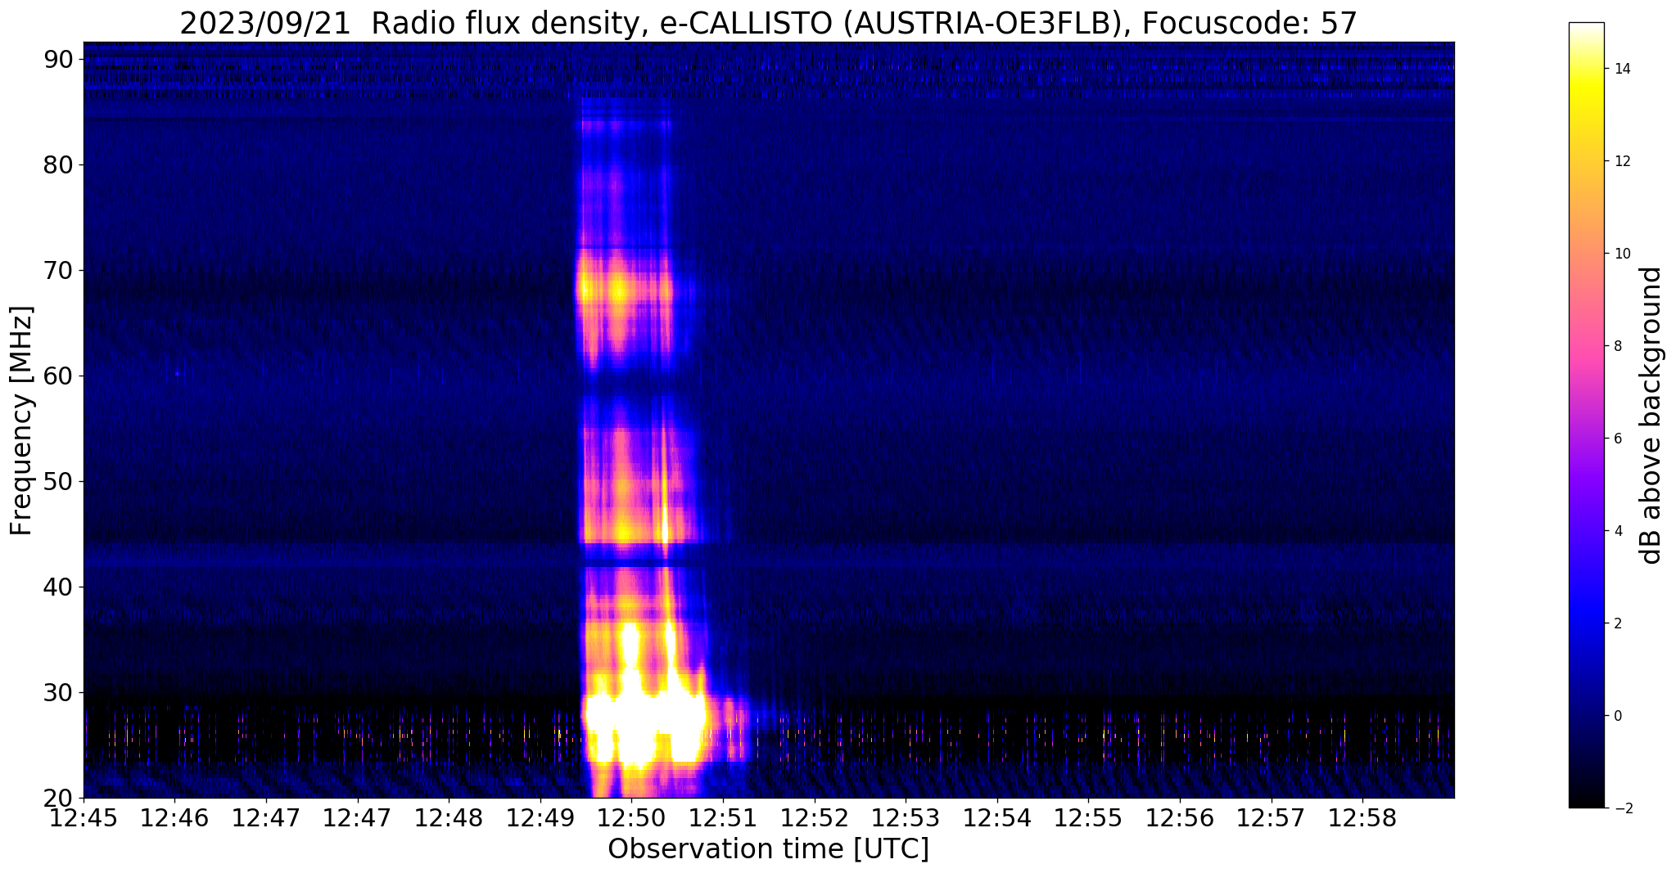
Task: Select the 12:53 time tick label
Action: (906, 818)
